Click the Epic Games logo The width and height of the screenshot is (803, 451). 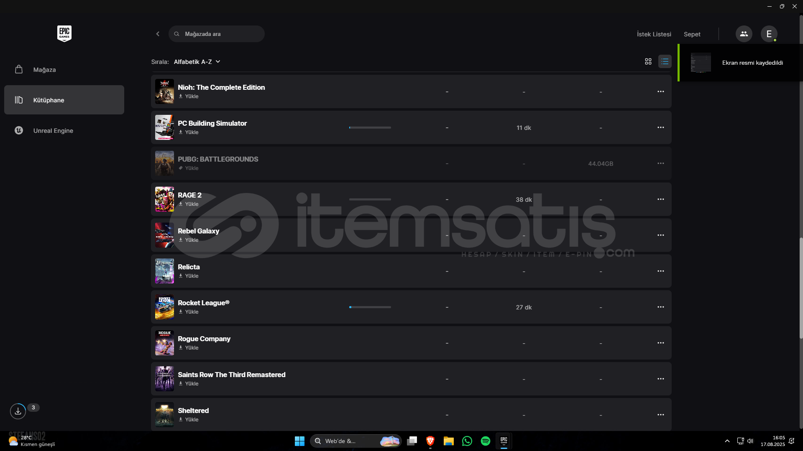(64, 33)
